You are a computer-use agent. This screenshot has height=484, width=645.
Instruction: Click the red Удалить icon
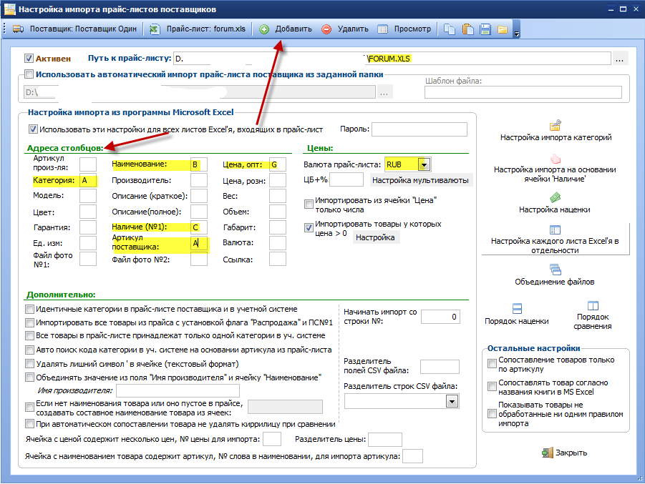pos(326,29)
